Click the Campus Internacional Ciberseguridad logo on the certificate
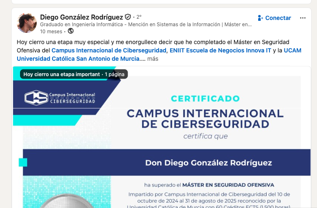The width and height of the screenshot is (317, 208). coord(60,98)
